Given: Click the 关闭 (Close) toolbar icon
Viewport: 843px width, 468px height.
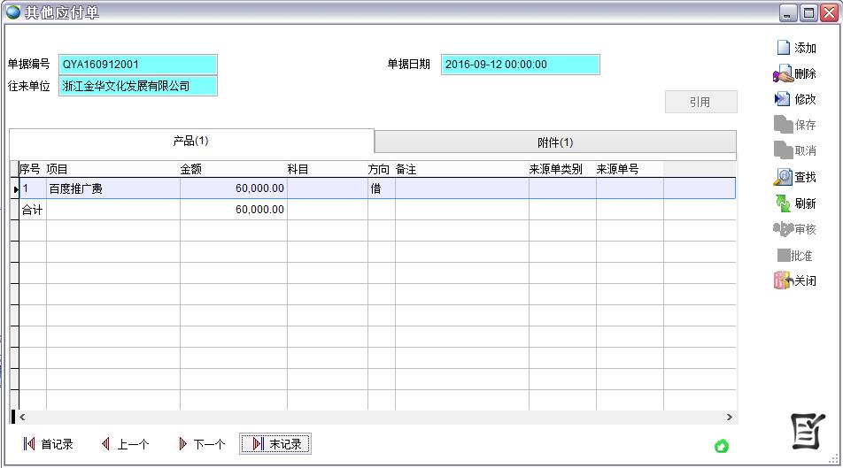Looking at the screenshot, I should pyautogui.click(x=794, y=281).
